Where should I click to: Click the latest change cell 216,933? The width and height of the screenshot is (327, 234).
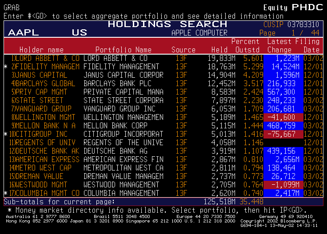tap(283, 83)
